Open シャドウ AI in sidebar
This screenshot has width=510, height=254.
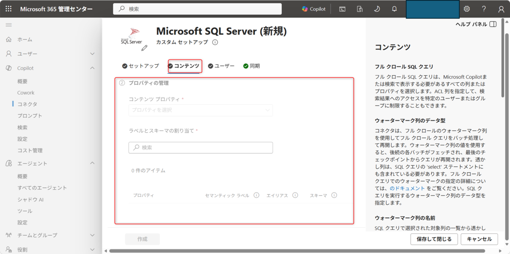coord(31,199)
